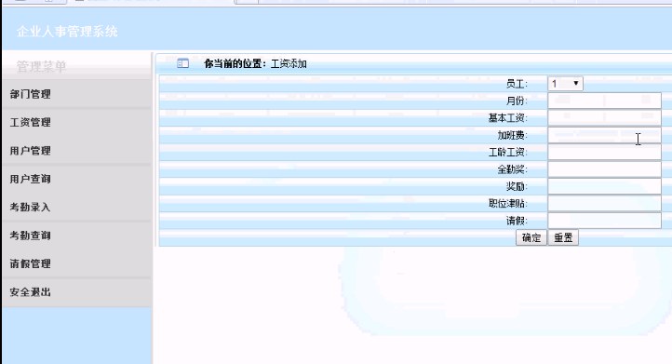The width and height of the screenshot is (672, 364).
Task: Open the 员工 employee dropdown
Action: click(565, 84)
